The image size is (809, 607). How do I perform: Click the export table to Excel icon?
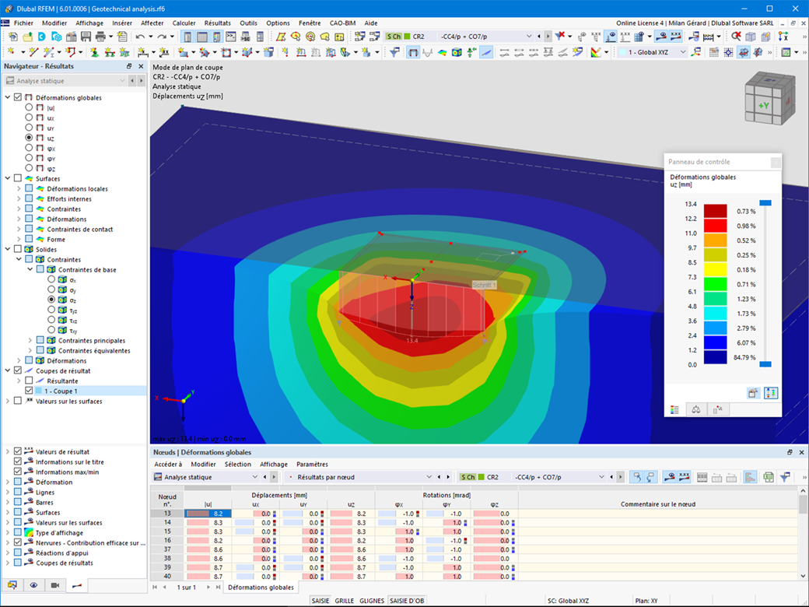[769, 477]
